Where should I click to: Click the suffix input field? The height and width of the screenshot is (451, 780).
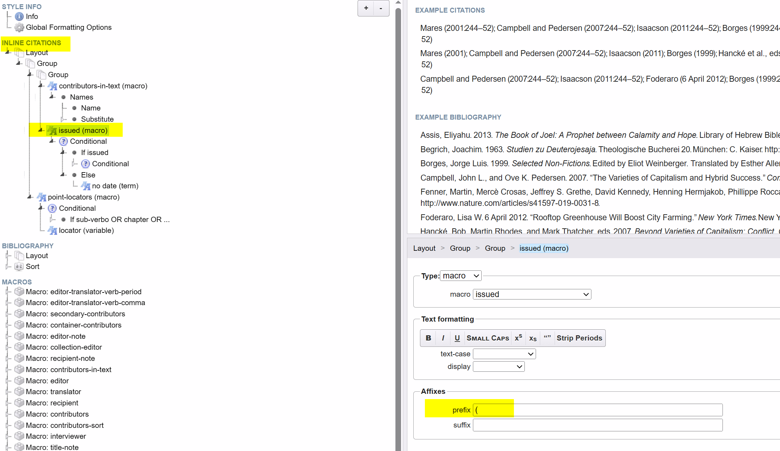[x=597, y=425]
